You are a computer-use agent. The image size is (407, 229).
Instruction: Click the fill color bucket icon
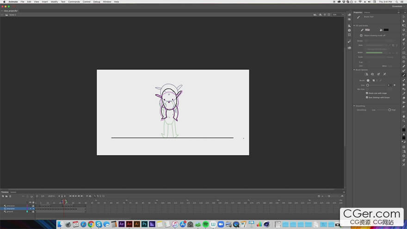381,30
